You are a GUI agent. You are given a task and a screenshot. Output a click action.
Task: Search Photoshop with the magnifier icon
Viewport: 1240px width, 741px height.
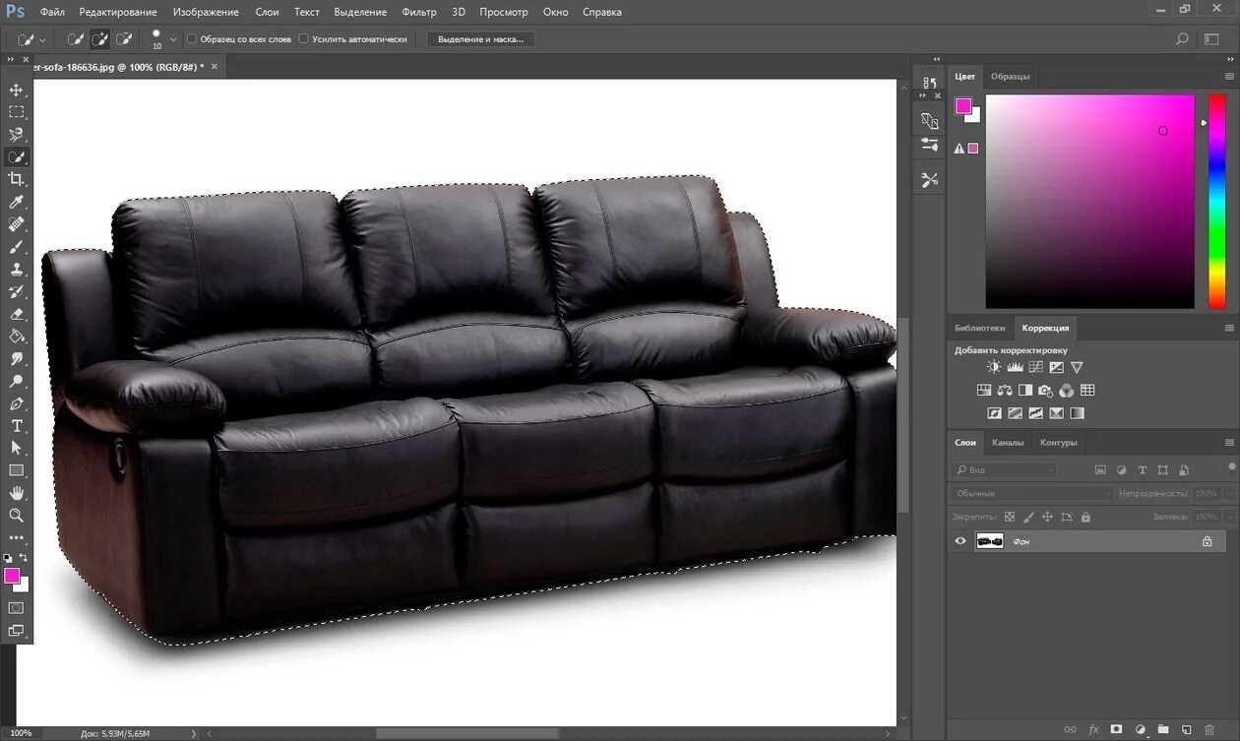(x=1183, y=39)
